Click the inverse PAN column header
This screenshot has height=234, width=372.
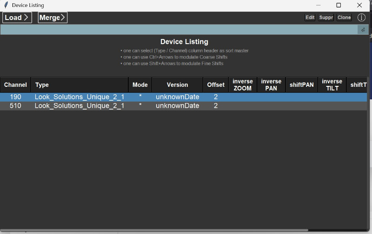pos(271,85)
